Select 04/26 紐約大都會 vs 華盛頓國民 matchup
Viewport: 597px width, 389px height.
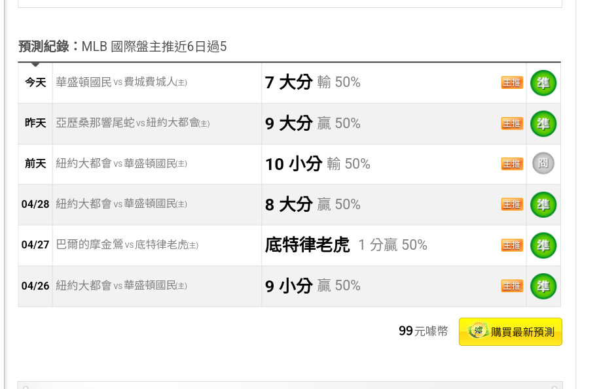point(122,286)
